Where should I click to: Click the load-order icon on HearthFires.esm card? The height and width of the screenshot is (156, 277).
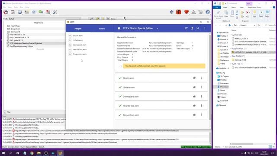[x=194, y=106]
